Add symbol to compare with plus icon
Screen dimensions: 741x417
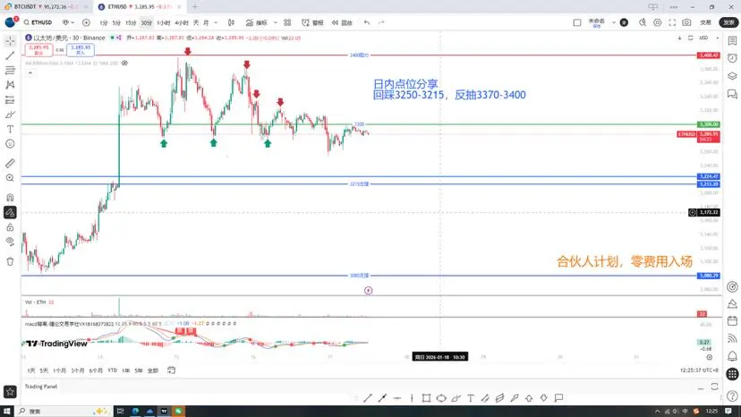tap(86, 22)
